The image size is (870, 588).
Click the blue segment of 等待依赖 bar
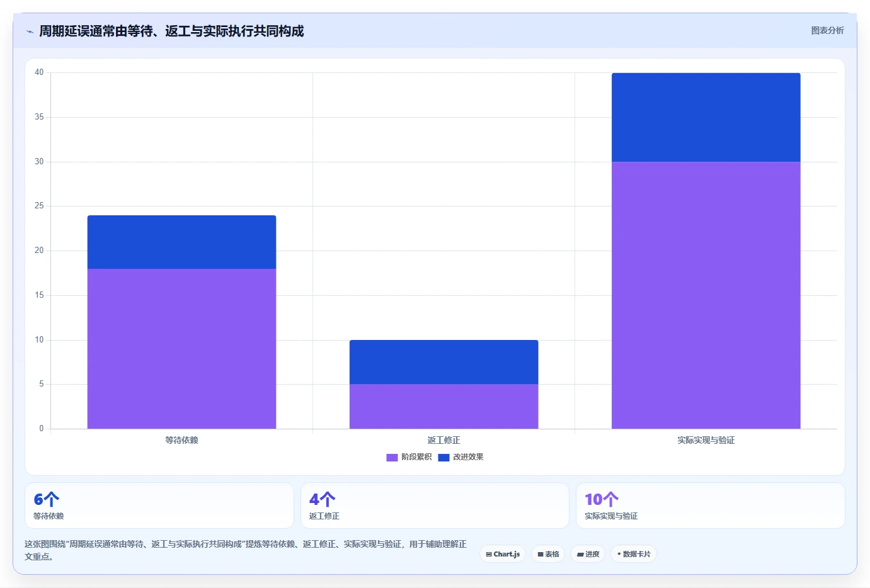(181, 242)
